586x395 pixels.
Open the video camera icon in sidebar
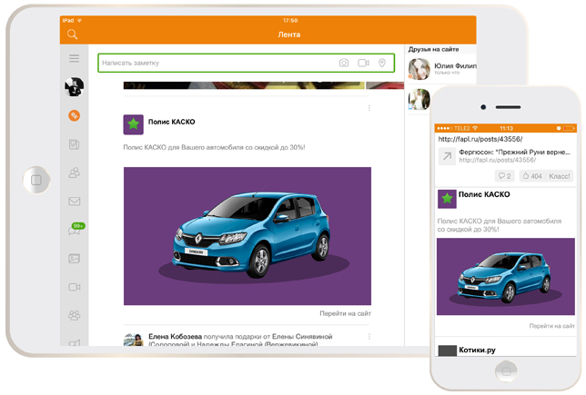coord(74,287)
